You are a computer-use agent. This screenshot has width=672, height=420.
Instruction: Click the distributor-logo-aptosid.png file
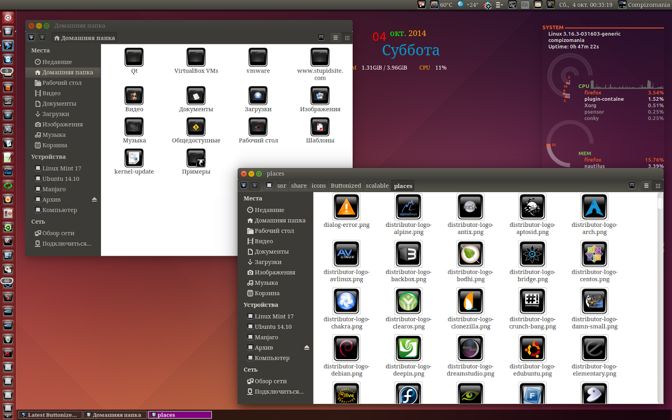click(533, 207)
